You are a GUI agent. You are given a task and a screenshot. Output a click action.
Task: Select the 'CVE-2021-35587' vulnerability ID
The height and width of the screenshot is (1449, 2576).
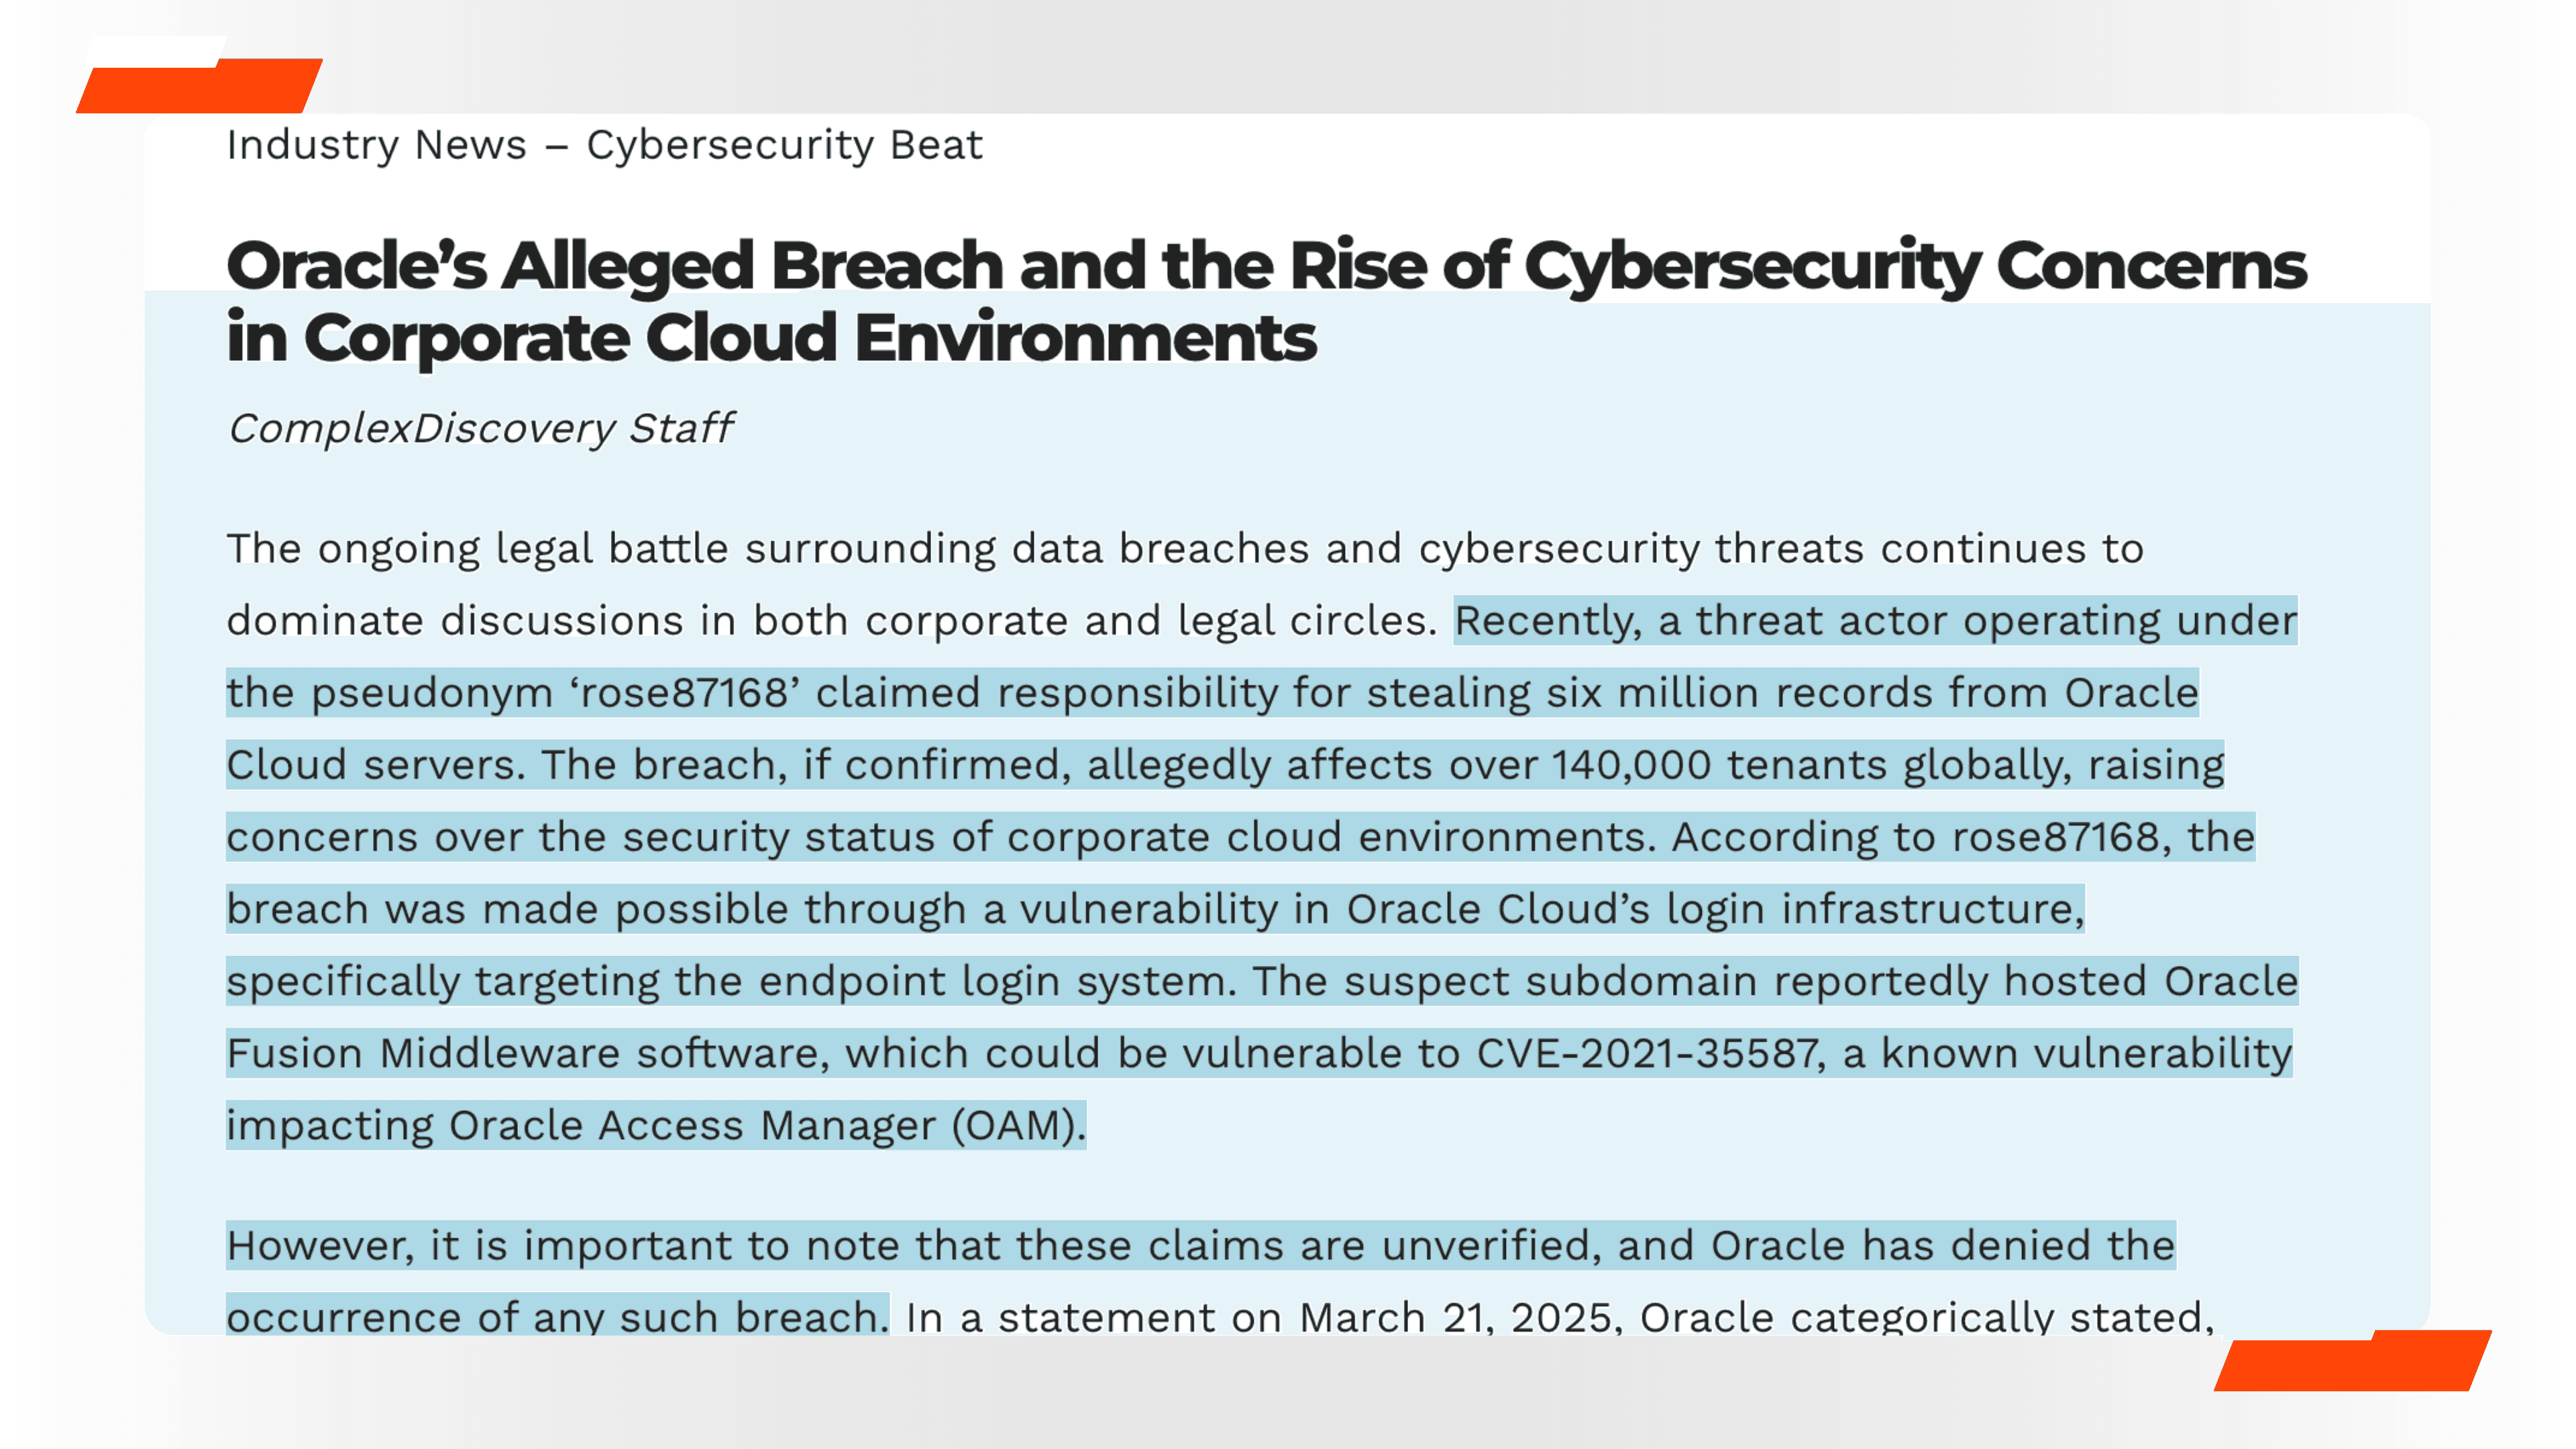(1648, 1053)
